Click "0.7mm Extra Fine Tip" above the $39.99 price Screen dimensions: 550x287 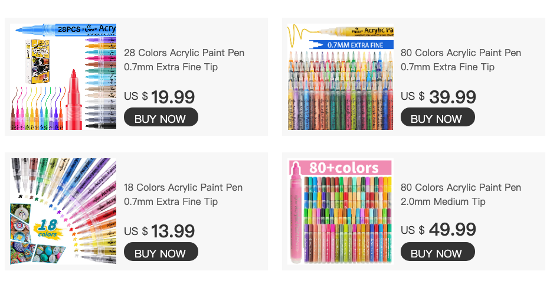pyautogui.click(x=447, y=67)
